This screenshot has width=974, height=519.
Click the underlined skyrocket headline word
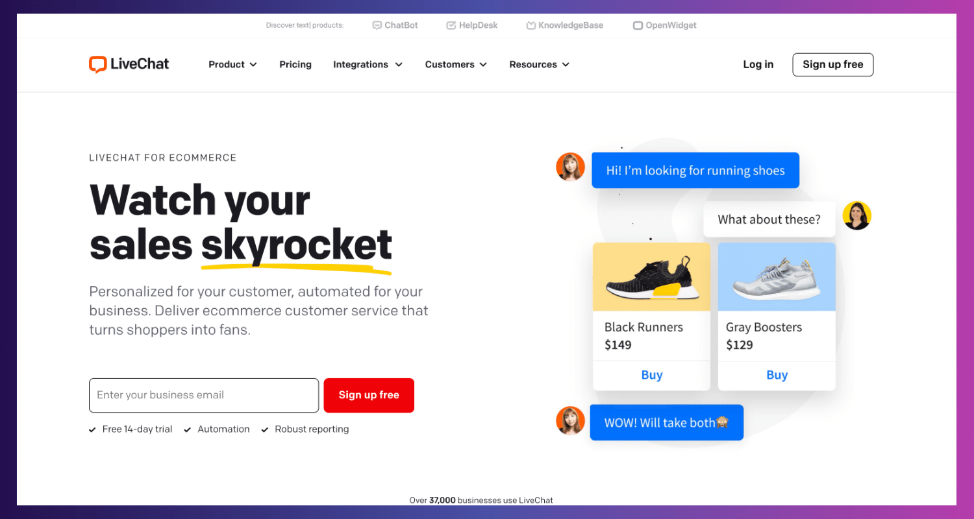click(297, 247)
